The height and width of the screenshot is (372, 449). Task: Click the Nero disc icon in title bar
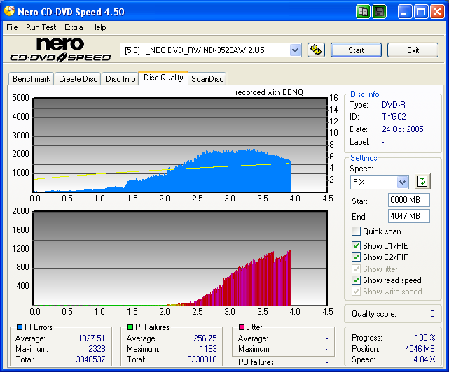[9, 11]
